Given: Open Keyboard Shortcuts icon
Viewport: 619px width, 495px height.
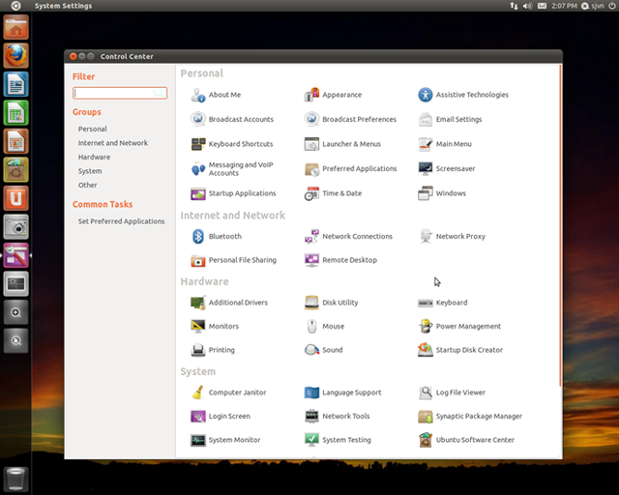Looking at the screenshot, I should (197, 144).
